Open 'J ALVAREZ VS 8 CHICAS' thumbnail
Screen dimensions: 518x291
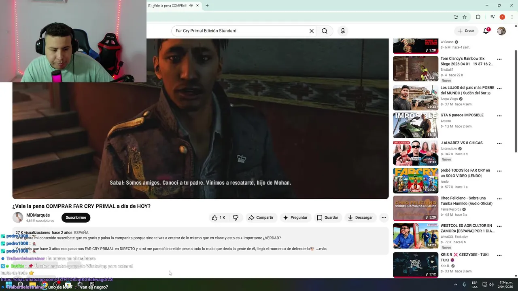point(416,153)
